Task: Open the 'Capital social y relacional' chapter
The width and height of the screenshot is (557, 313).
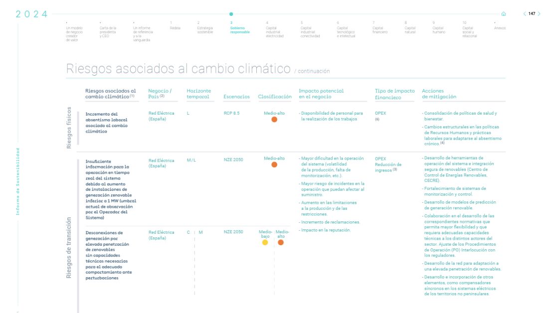Action: click(469, 32)
